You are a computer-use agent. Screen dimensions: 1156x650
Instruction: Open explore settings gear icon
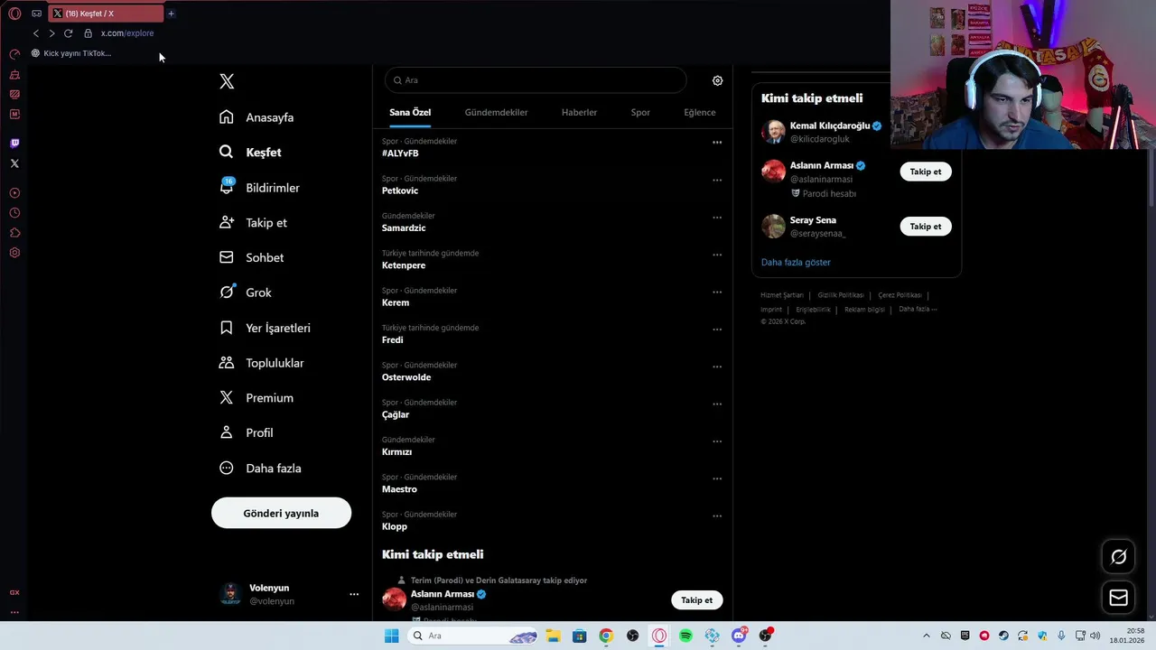pyautogui.click(x=717, y=80)
